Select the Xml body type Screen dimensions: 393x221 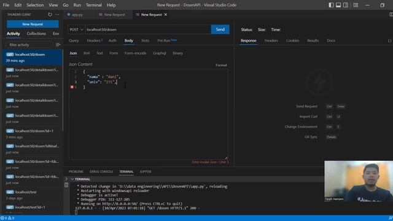tap(87, 53)
